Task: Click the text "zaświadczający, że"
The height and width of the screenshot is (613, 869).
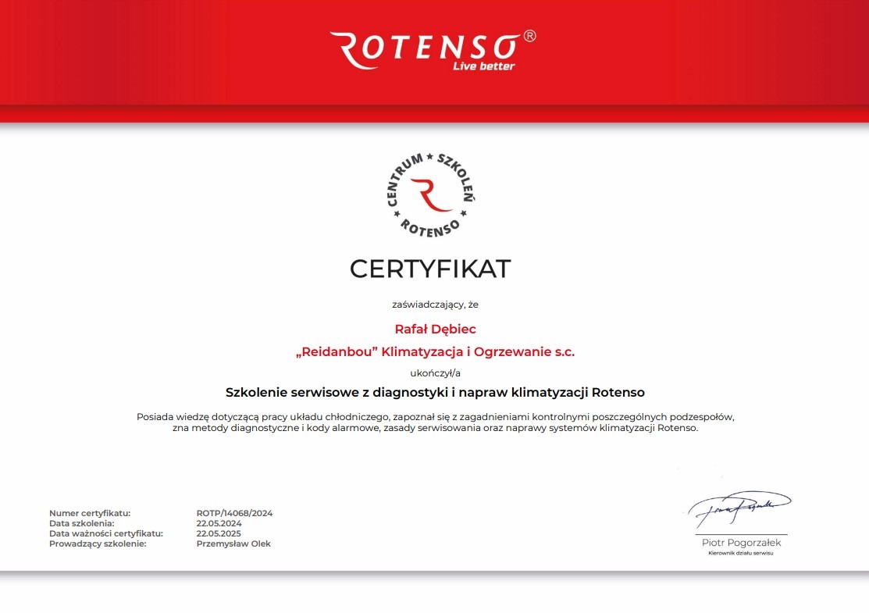Action: tap(435, 304)
